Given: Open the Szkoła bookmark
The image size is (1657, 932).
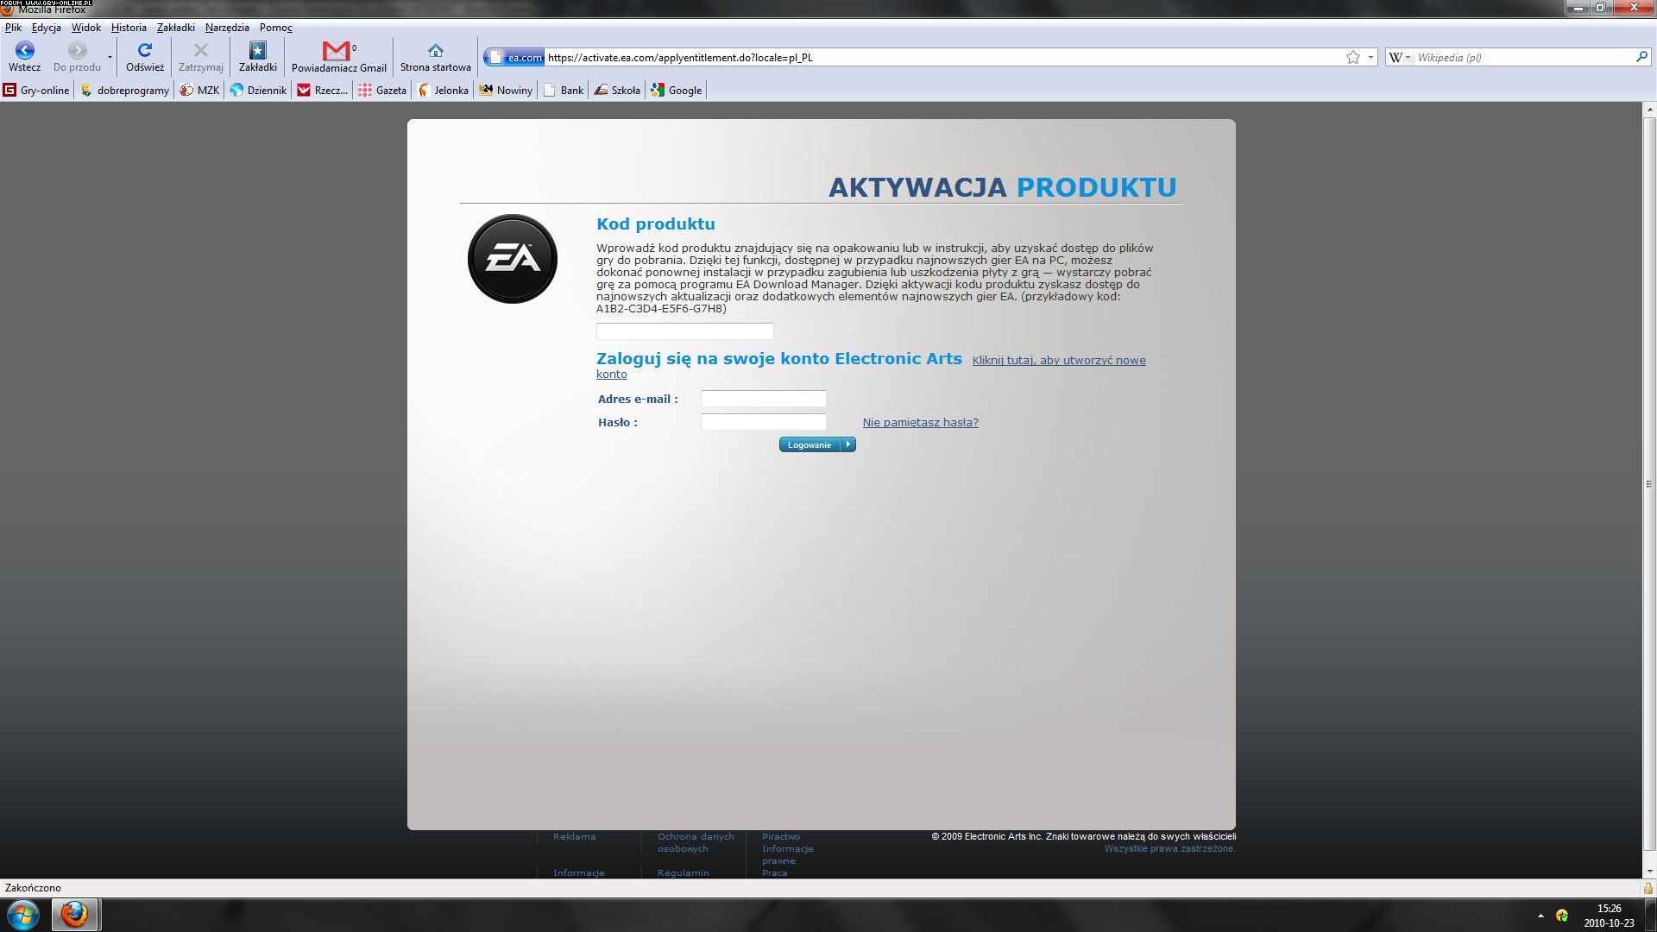Looking at the screenshot, I should [x=617, y=90].
